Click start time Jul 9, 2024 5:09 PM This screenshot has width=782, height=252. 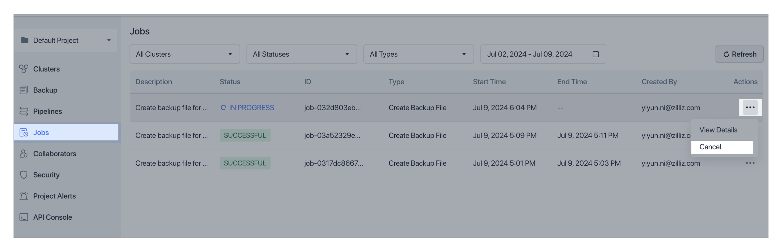[505, 135]
